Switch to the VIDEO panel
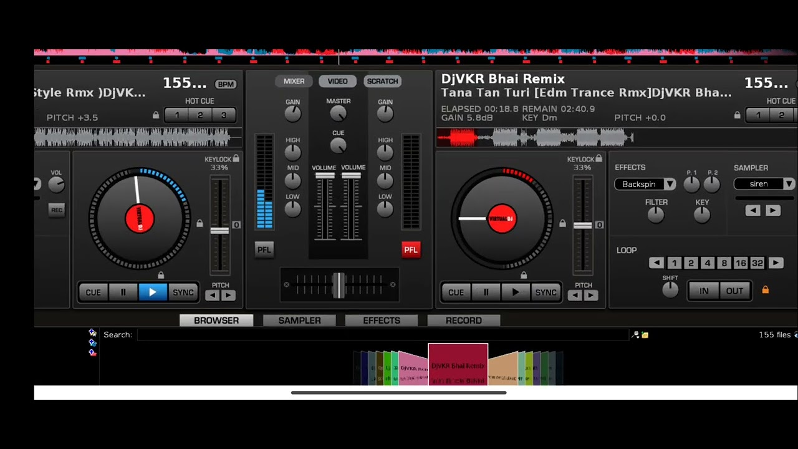Image resolution: width=798 pixels, height=449 pixels. [337, 81]
